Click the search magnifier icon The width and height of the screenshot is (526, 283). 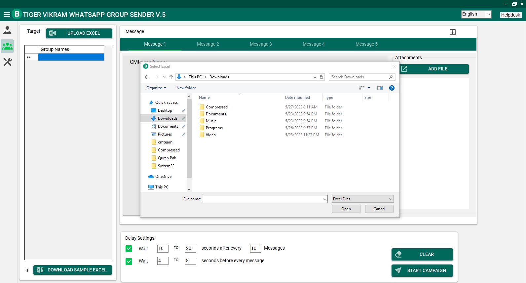pyautogui.click(x=391, y=77)
